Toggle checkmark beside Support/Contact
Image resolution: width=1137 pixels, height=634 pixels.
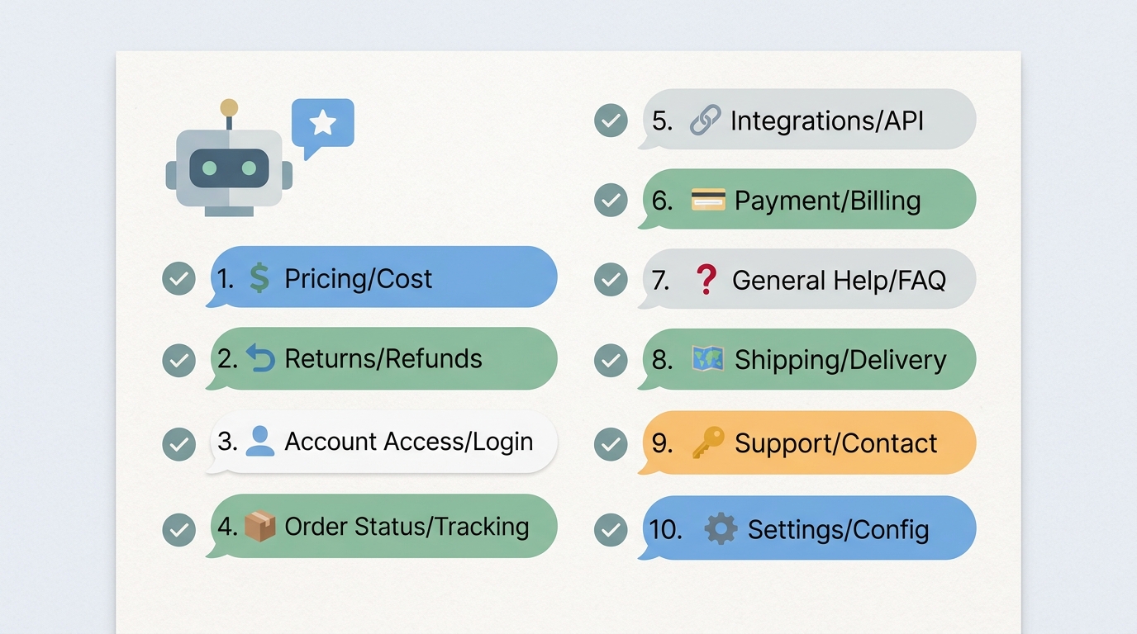tap(611, 443)
